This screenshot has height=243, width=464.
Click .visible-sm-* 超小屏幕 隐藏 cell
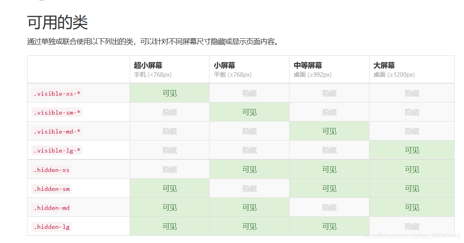pyautogui.click(x=170, y=112)
